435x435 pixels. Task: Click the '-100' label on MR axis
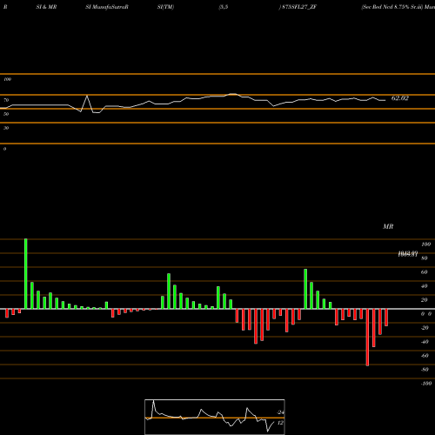(426, 384)
